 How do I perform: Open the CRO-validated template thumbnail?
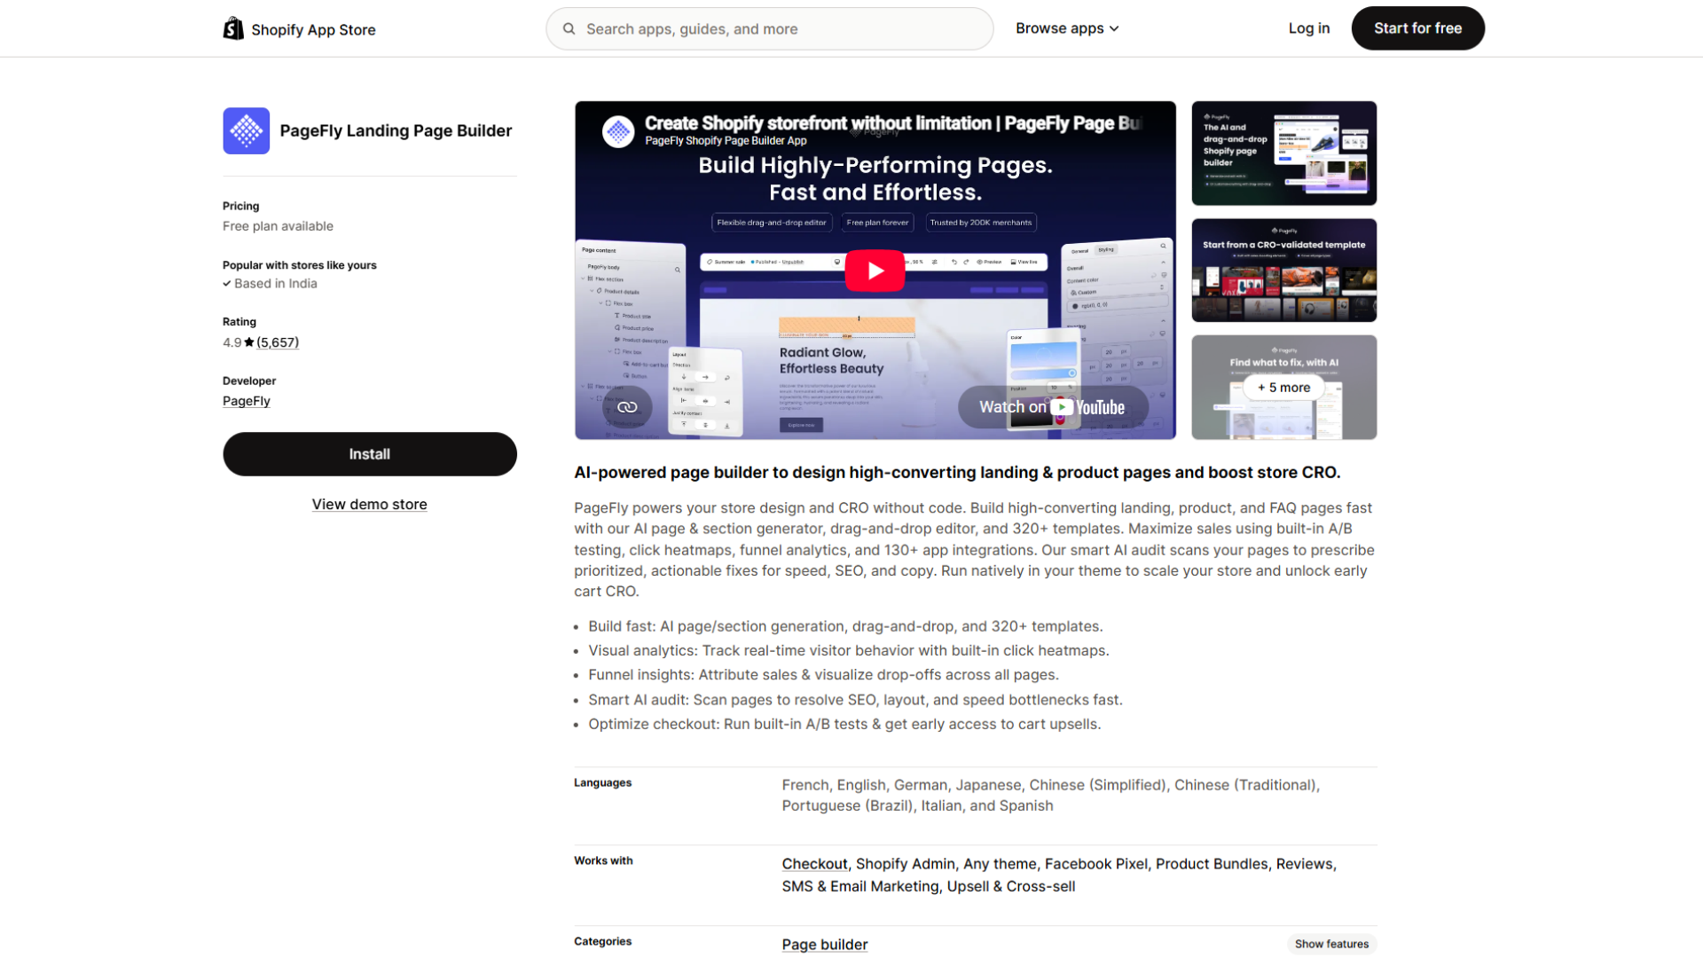click(1283, 271)
